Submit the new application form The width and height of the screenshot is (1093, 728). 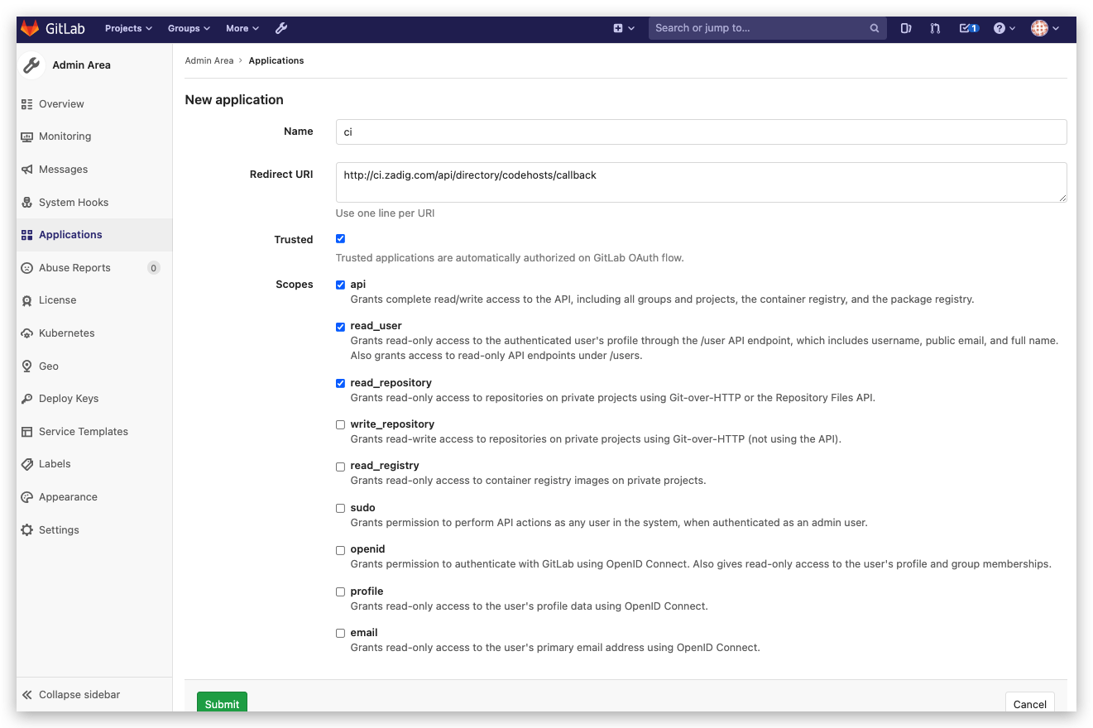(x=222, y=703)
